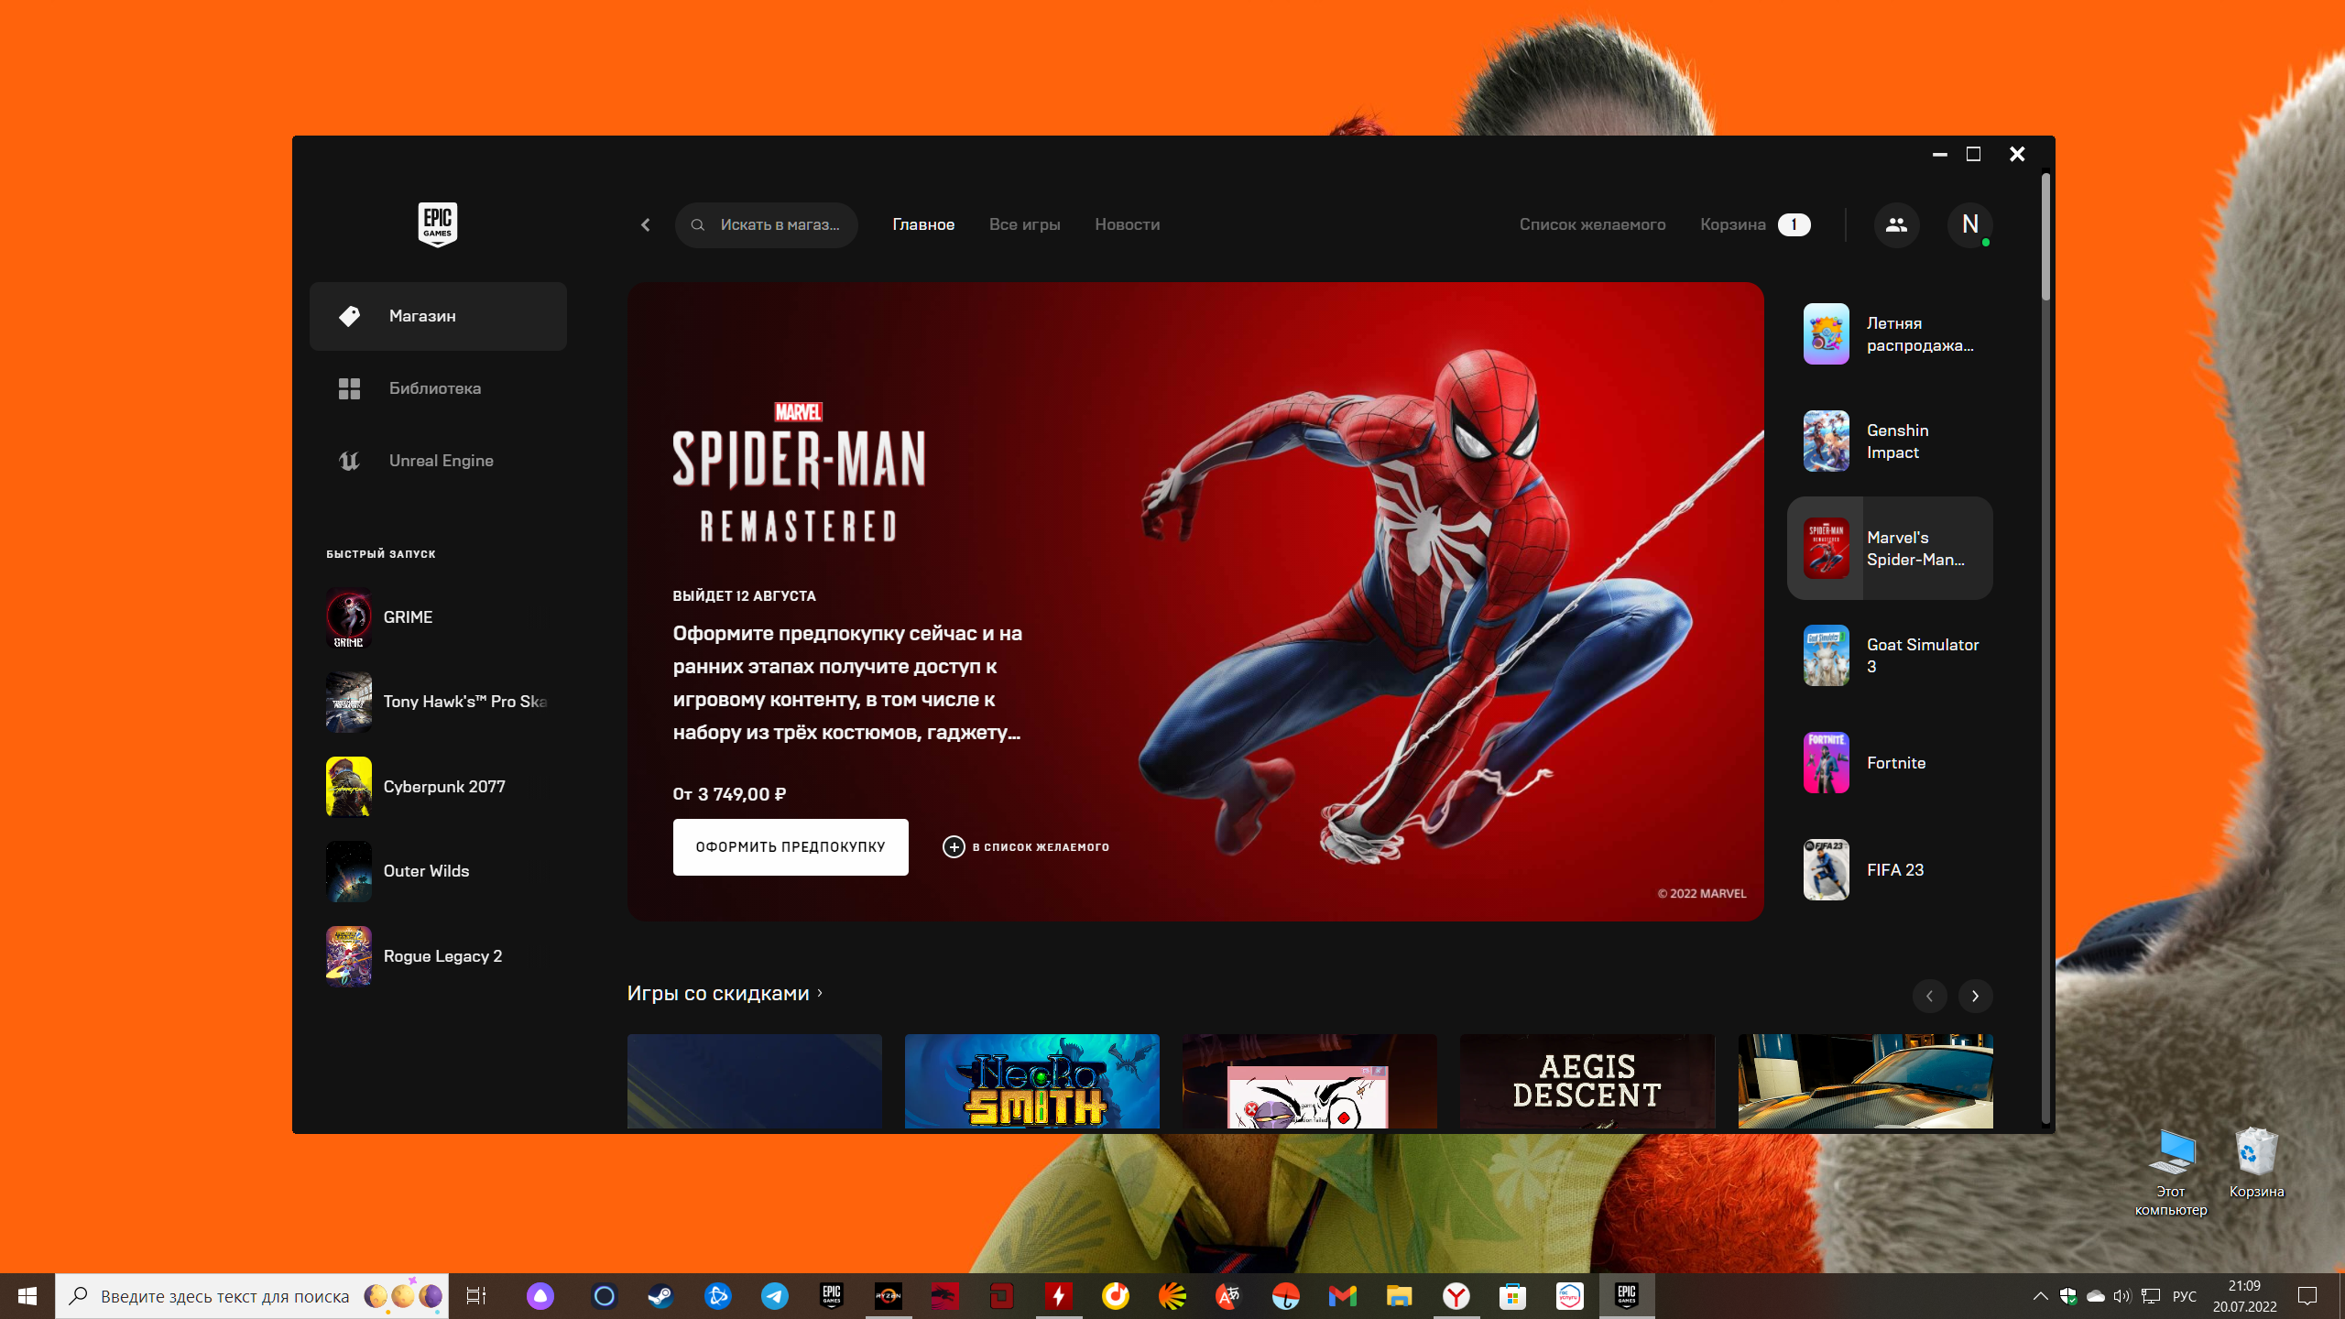Screen dimensions: 2345x1319
Task: Open the red lightning bolt taskbar icon
Action: pyautogui.click(x=1058, y=1296)
